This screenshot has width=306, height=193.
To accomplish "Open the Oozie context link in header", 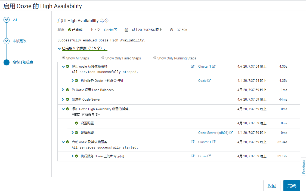I will 110,30.
